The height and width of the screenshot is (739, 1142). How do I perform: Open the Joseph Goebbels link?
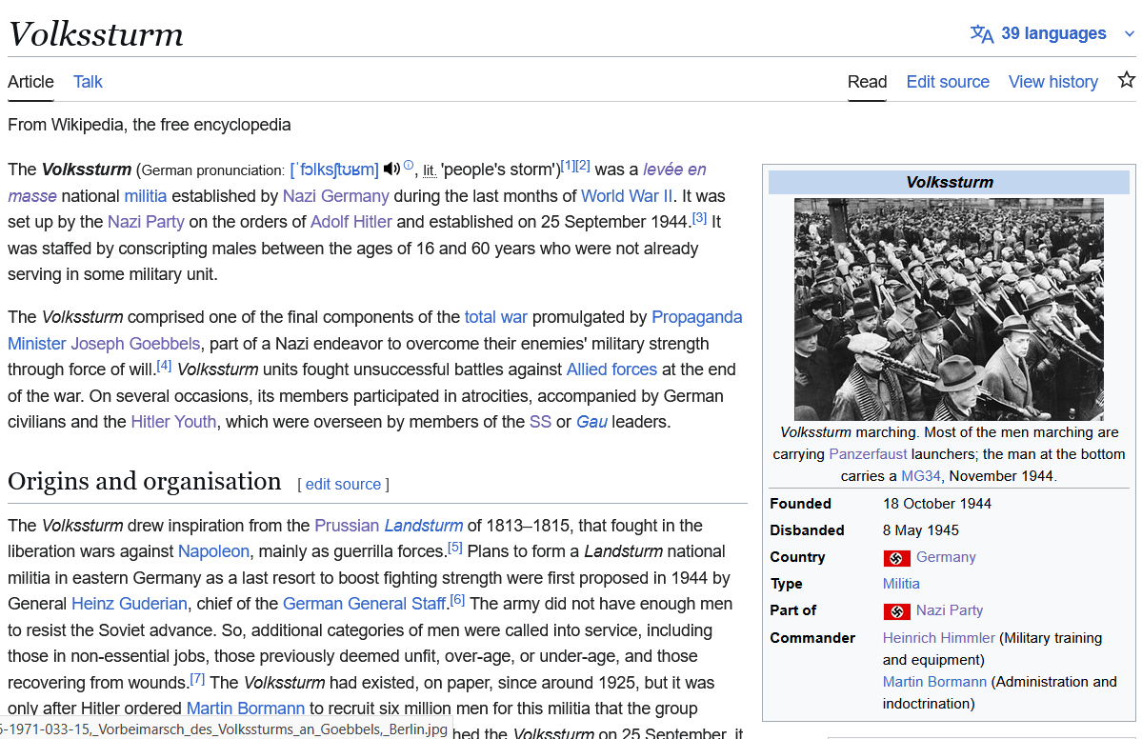coord(134,344)
